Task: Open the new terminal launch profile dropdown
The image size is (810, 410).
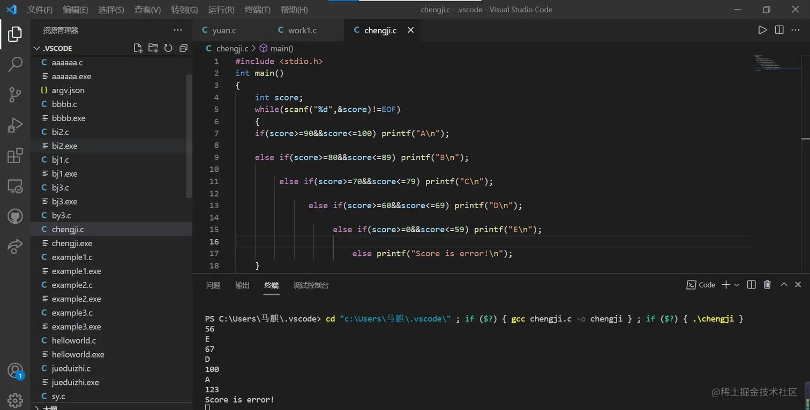Action: tap(737, 285)
